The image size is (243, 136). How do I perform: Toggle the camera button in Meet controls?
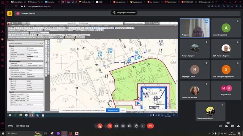point(110,126)
